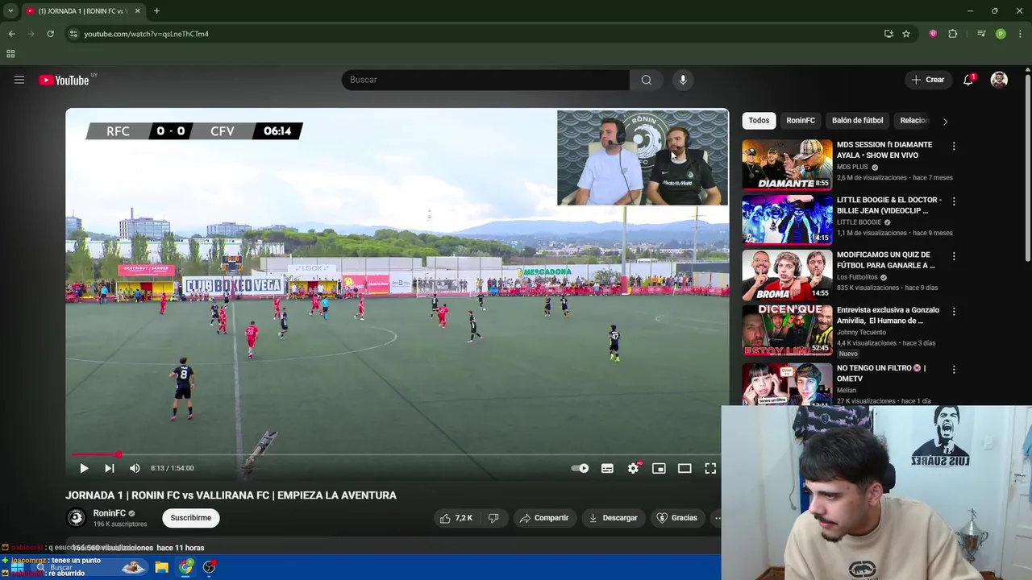Screen dimensions: 1032x580
Task: Open the browser extensions puzzle menu
Action: pos(953,34)
